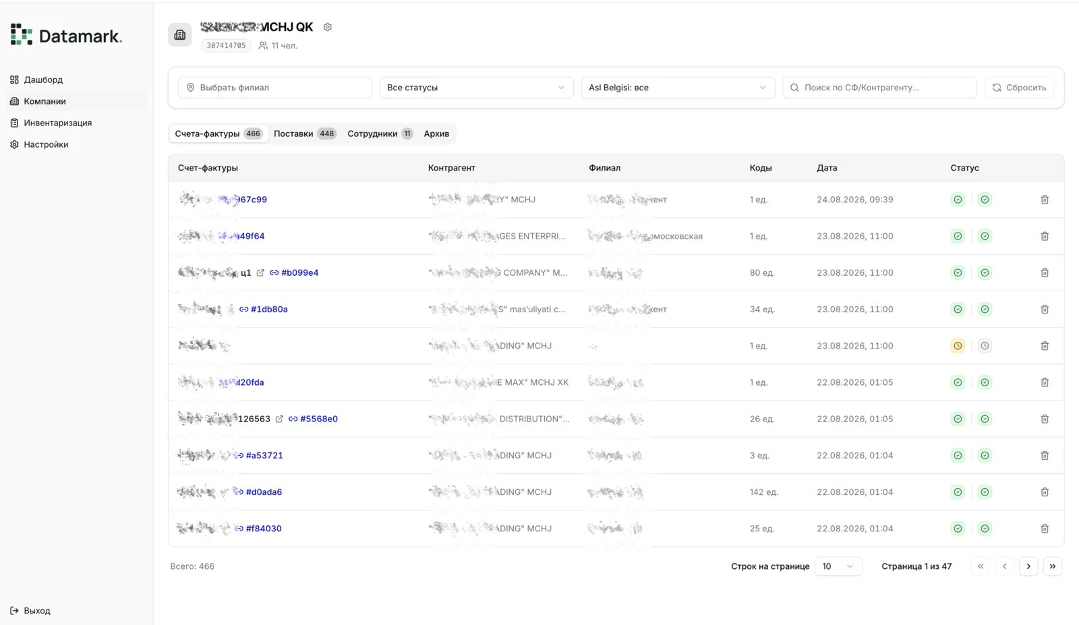Go to previous page arrow
The height and width of the screenshot is (625, 1079).
(x=1005, y=566)
